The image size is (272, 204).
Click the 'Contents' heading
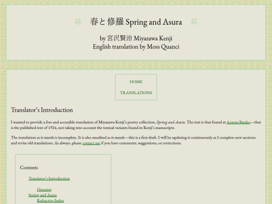(x=29, y=168)
